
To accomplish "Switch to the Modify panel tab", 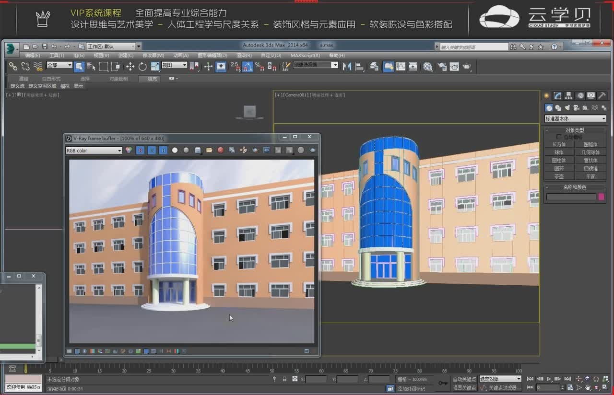I will (557, 96).
